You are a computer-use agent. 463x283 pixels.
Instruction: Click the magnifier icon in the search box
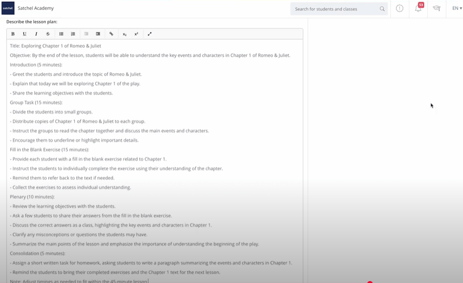click(x=382, y=9)
